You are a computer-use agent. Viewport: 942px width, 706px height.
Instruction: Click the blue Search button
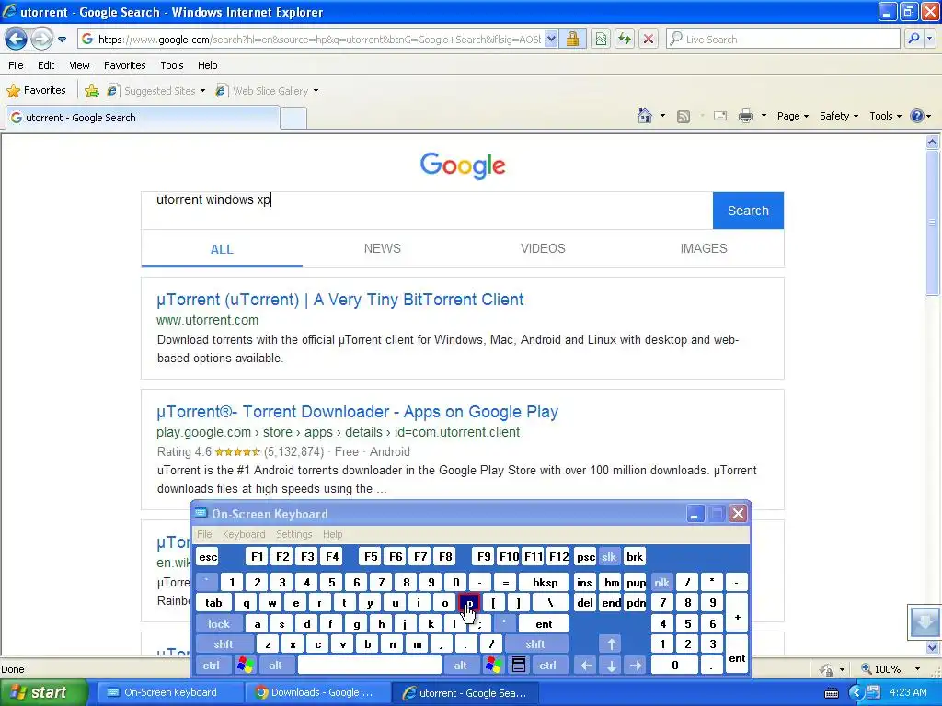pyautogui.click(x=748, y=211)
